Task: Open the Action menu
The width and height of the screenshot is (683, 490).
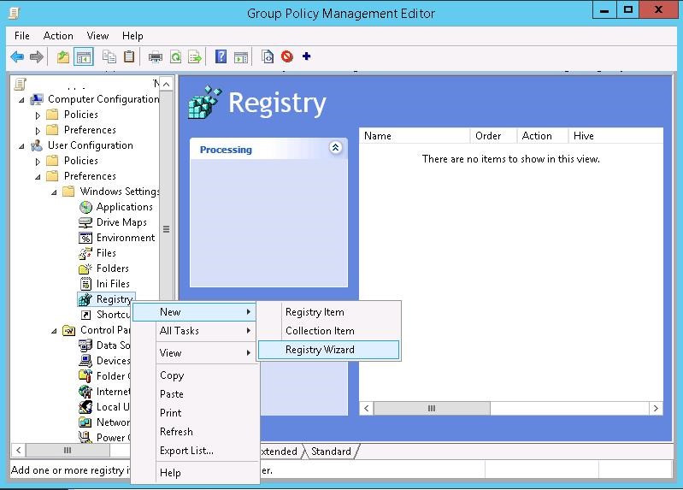Action: (58, 36)
